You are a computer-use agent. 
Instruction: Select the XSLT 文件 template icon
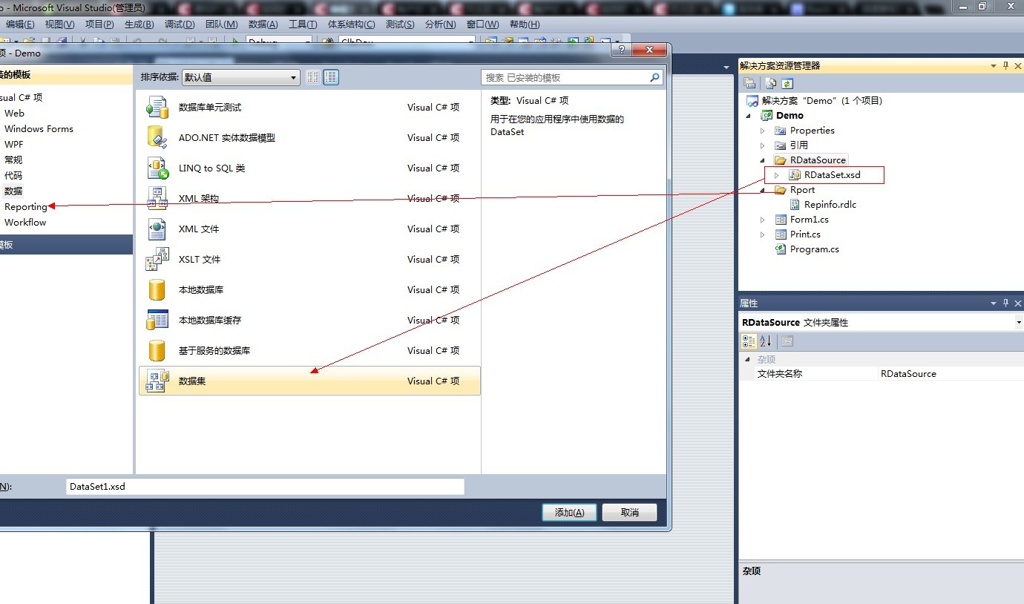tap(157, 260)
